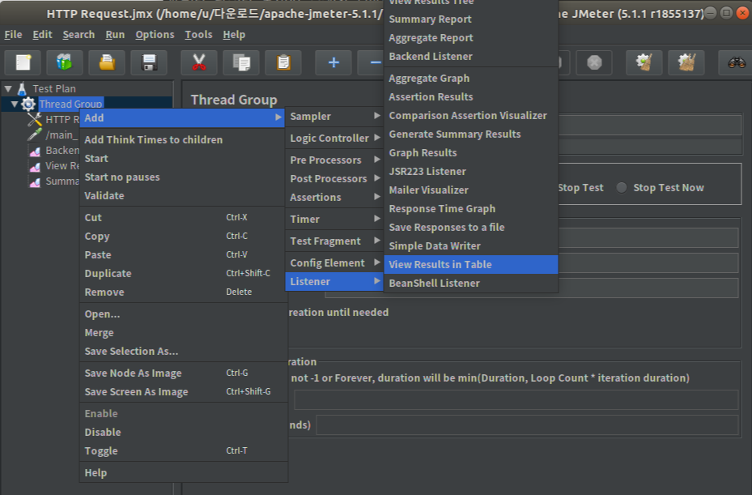
Task: Click the Clear toolbar broom icon
Action: click(x=644, y=62)
